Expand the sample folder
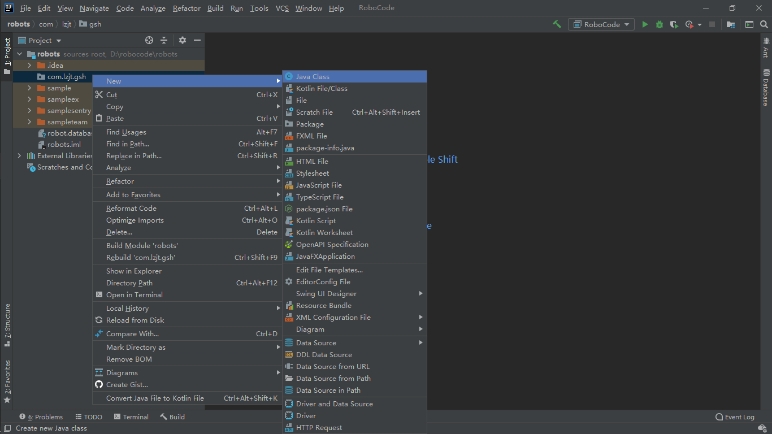This screenshot has height=434, width=772. (29, 88)
